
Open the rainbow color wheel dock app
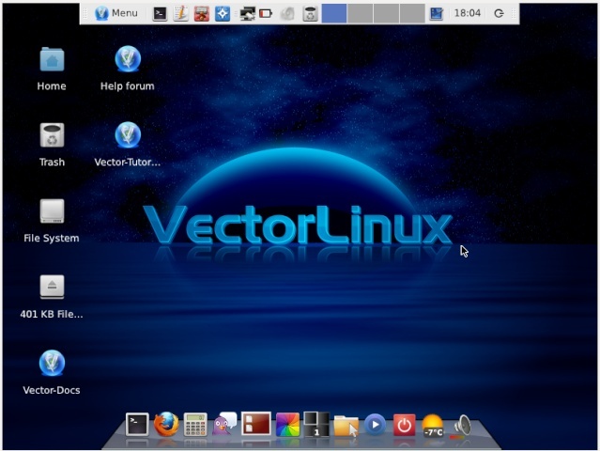[x=287, y=425]
